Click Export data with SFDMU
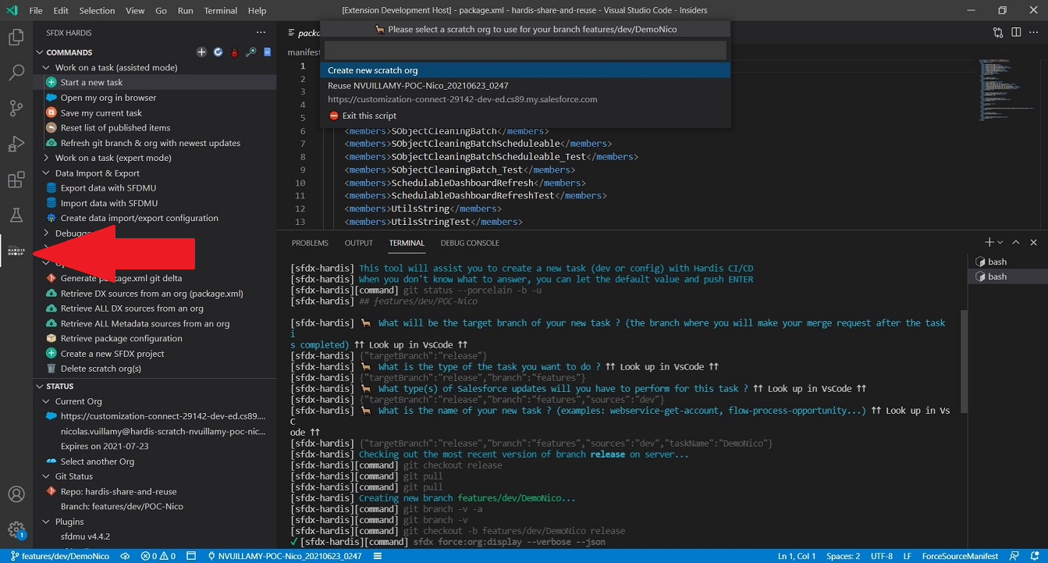1048x563 pixels. click(x=109, y=188)
